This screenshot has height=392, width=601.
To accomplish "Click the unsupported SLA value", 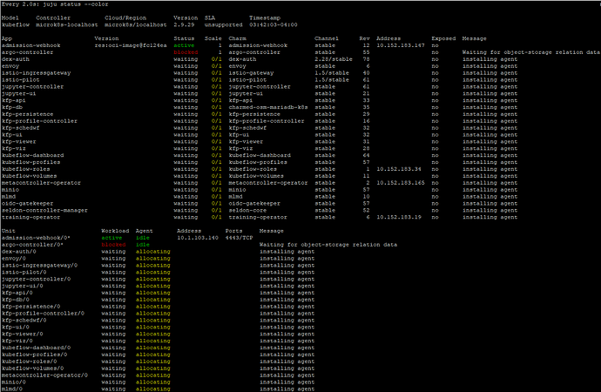I will point(224,24).
